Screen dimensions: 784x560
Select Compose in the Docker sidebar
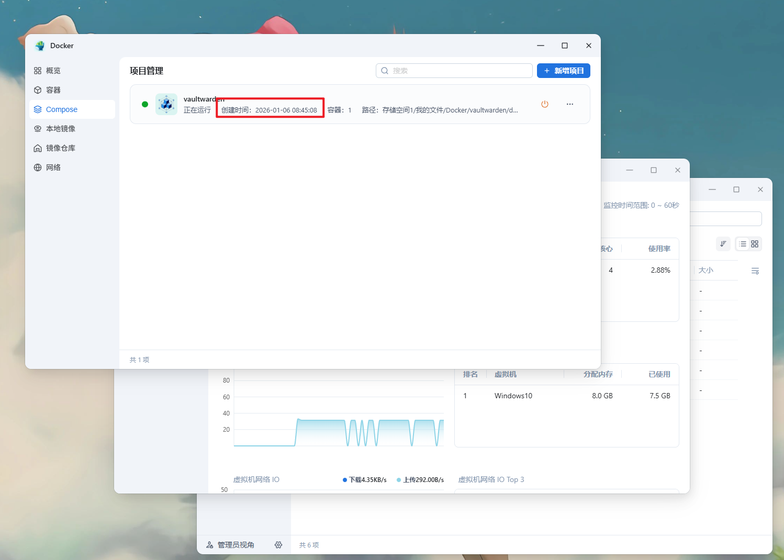click(72, 109)
